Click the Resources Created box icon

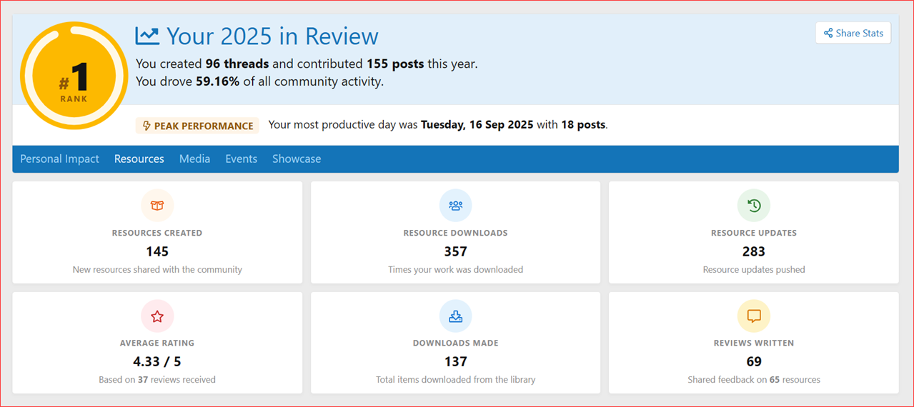click(157, 206)
